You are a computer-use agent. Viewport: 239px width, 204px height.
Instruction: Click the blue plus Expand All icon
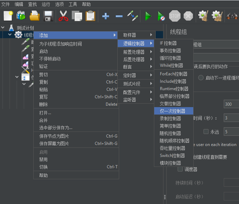pos(106,16)
